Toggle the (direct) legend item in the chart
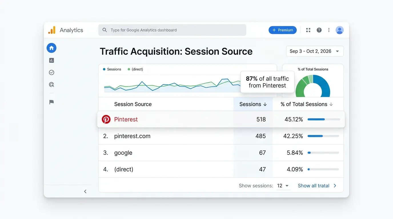Viewport: 393px width, 219px height. click(x=135, y=69)
